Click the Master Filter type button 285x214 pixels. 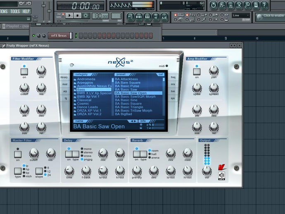point(18,171)
